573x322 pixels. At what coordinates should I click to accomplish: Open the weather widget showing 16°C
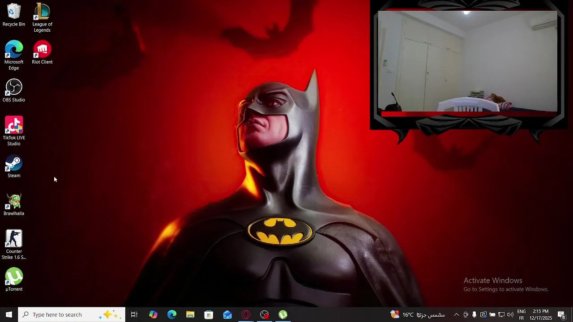[x=418, y=314]
